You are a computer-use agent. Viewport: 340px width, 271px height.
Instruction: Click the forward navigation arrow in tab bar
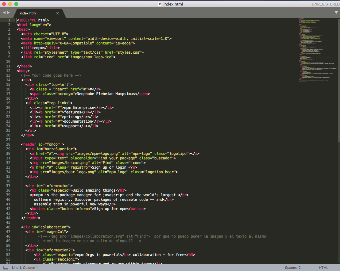pos(9,13)
